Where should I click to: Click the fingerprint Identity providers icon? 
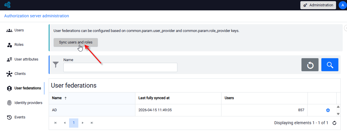9,103
